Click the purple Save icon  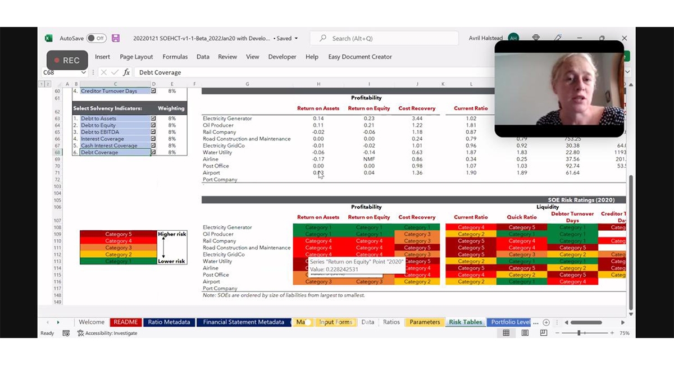116,38
